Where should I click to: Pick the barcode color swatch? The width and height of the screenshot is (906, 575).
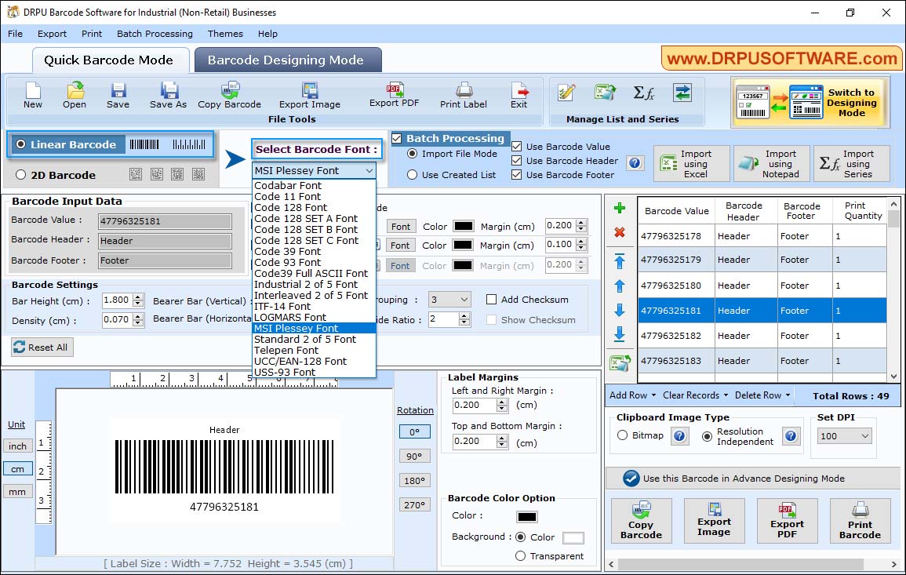526,516
